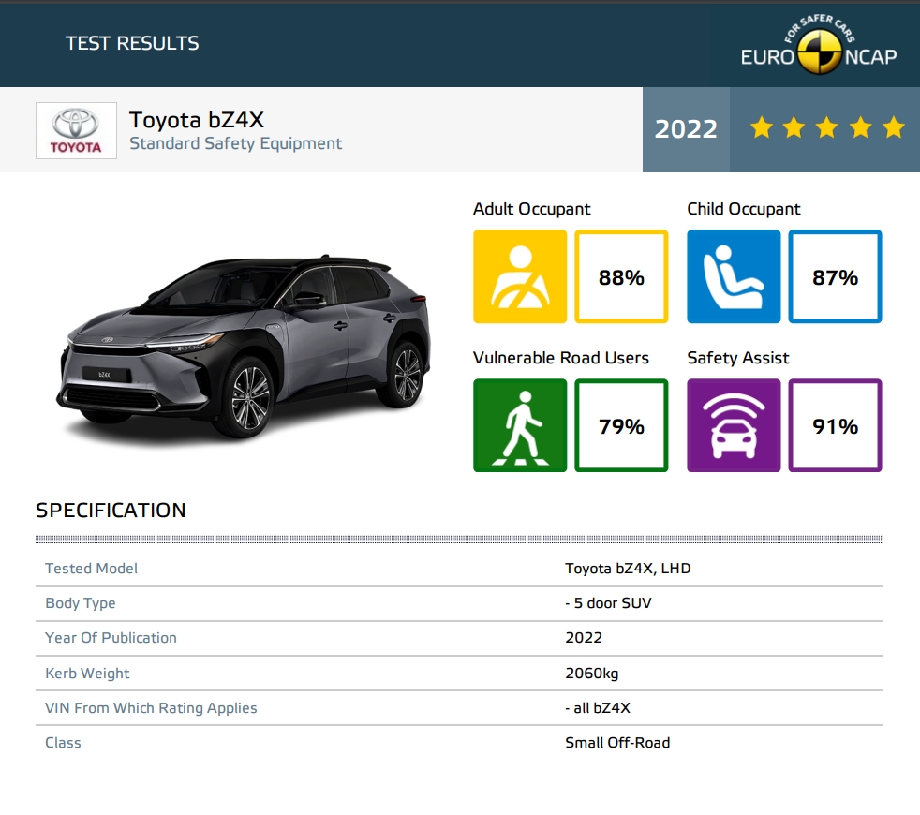920x815 pixels.
Task: Click the 2060kg value
Action: 592,673
